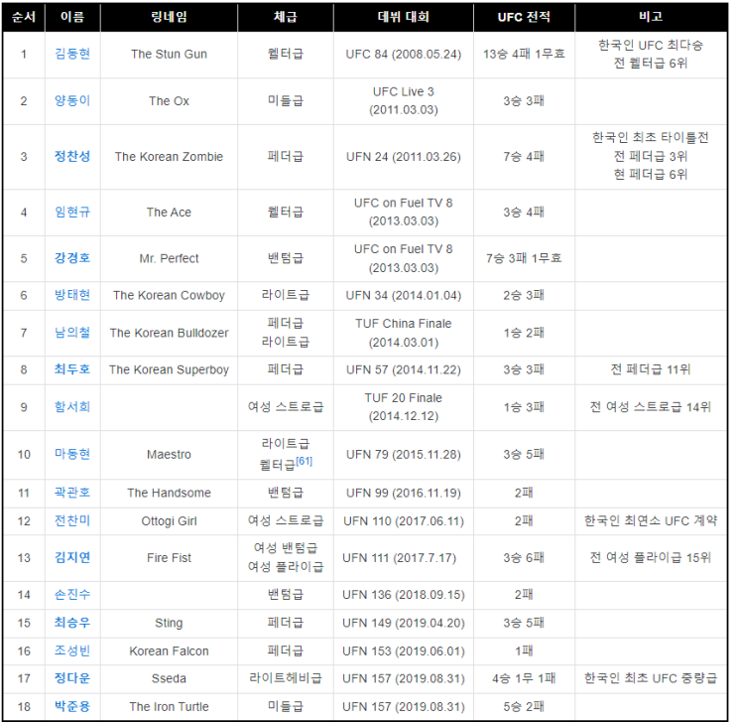Click record cell 4승 1무 1패
The image size is (737, 722).
tap(524, 678)
